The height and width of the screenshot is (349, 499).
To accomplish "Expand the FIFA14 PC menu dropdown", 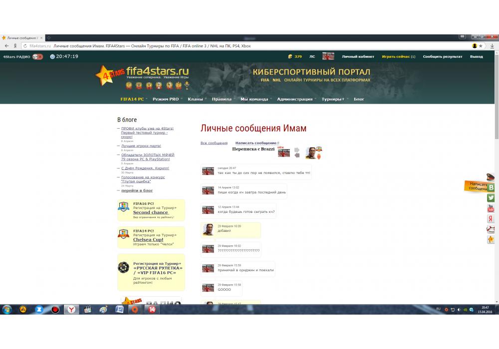I will (x=134, y=99).
